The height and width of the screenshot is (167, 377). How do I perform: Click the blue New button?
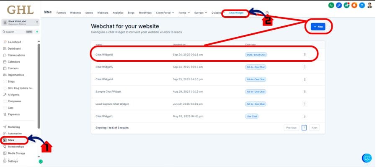[x=318, y=26]
